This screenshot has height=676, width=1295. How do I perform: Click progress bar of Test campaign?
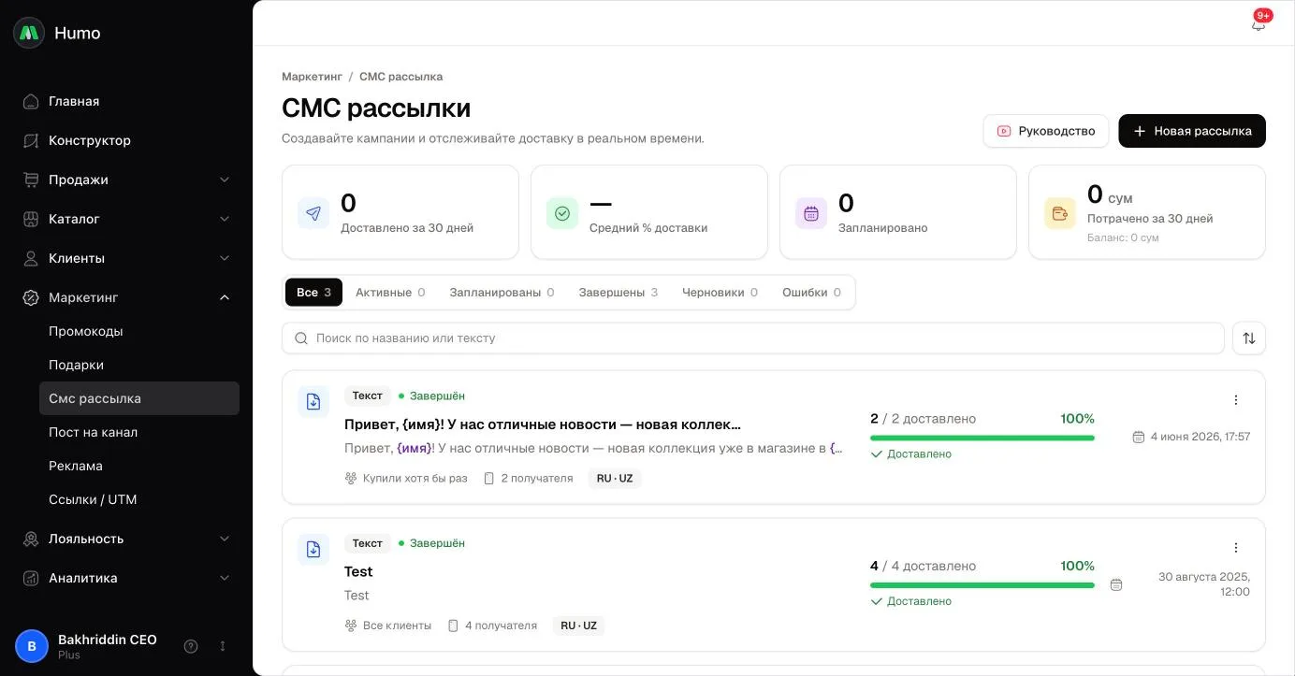[x=982, y=585]
